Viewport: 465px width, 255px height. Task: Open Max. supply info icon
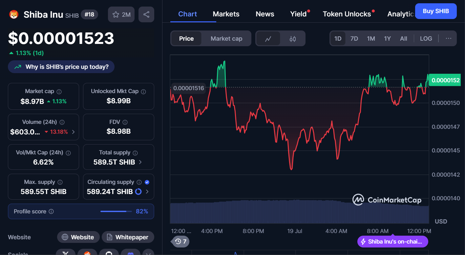(x=60, y=182)
